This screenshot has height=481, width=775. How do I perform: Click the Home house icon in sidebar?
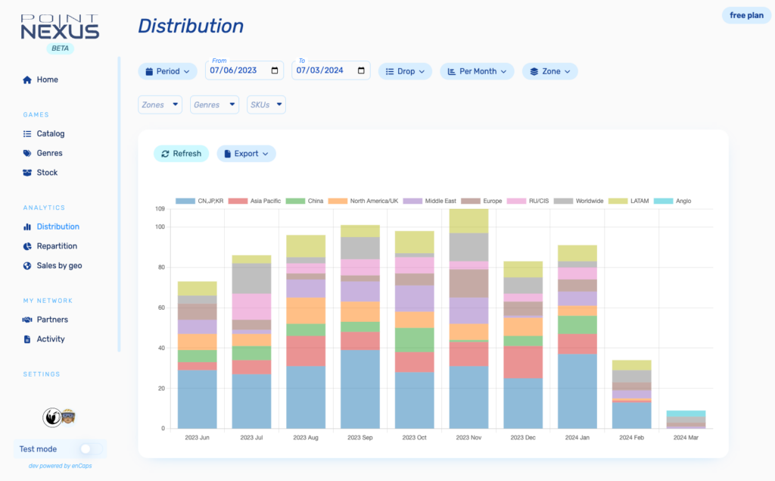pyautogui.click(x=27, y=80)
